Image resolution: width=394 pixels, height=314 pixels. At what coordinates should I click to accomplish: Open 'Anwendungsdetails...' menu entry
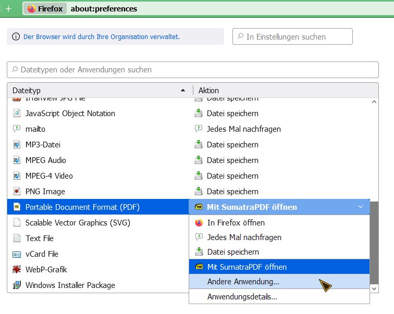(242, 297)
